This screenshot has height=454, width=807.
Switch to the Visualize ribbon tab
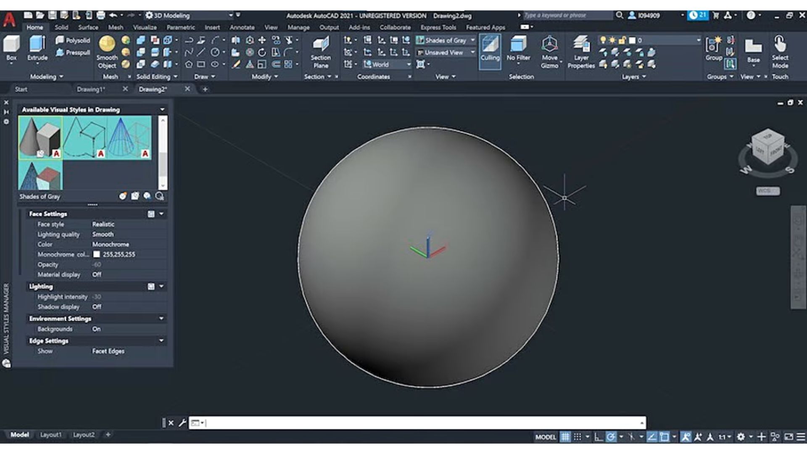(145, 27)
